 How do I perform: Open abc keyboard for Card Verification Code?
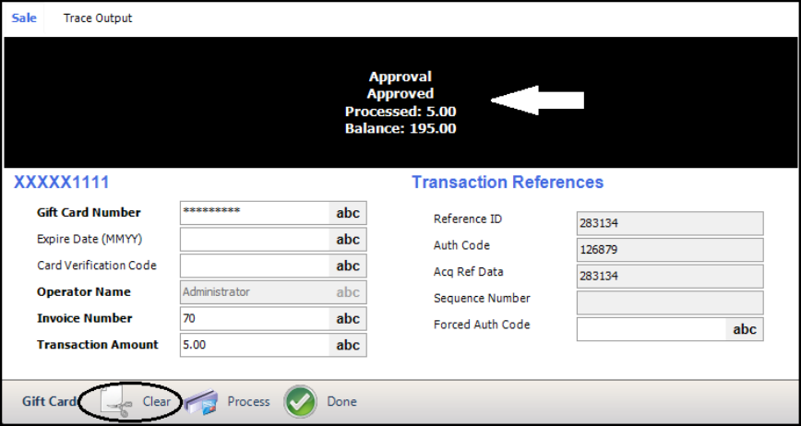click(347, 266)
